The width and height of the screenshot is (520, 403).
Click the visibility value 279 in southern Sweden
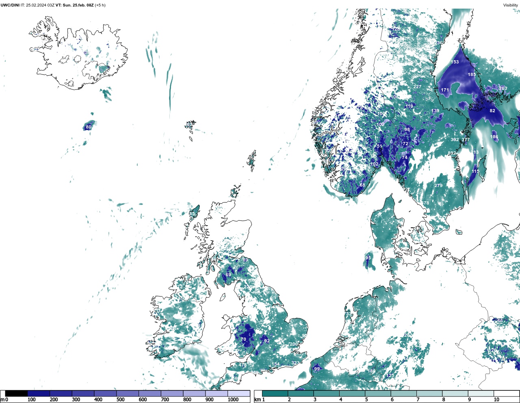pyautogui.click(x=438, y=185)
